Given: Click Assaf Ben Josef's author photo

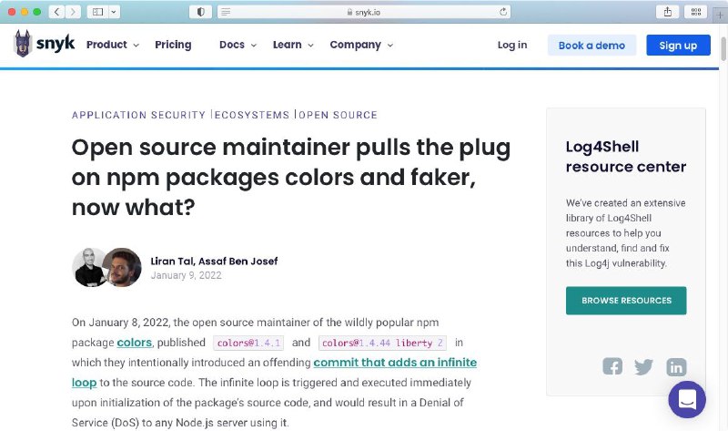Looking at the screenshot, I should coord(123,267).
